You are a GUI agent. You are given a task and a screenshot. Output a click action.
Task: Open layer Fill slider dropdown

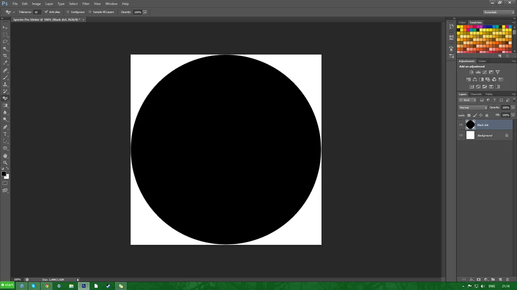tap(513, 115)
